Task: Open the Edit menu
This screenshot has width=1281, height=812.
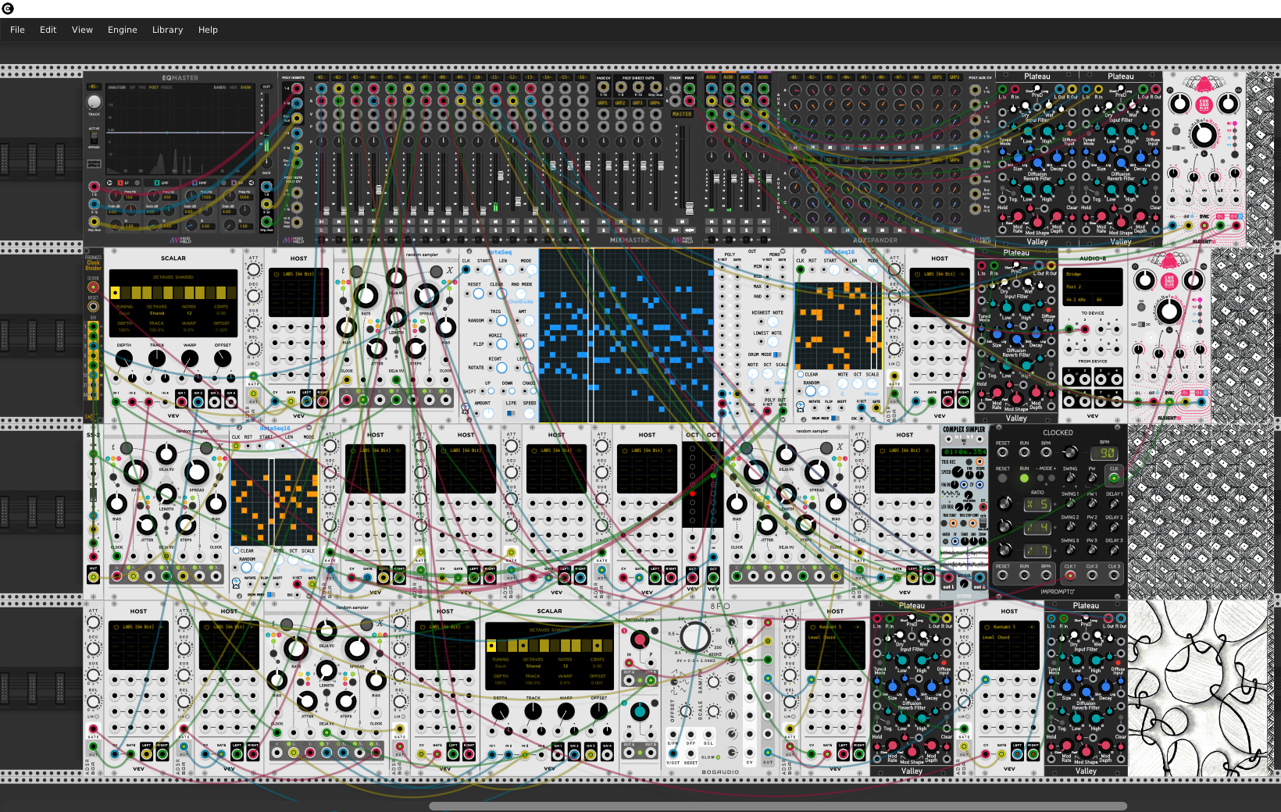Action: [x=48, y=30]
